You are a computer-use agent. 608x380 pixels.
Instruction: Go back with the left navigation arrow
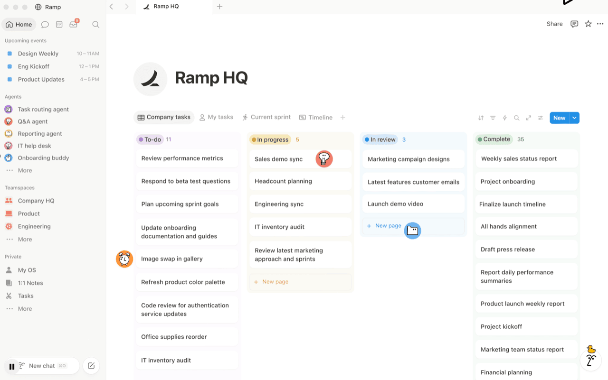(111, 7)
